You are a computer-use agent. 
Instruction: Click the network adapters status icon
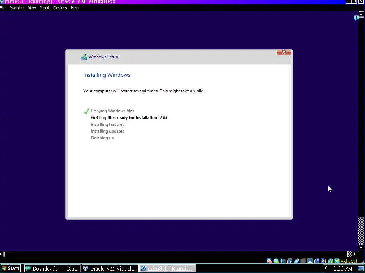(x=289, y=261)
